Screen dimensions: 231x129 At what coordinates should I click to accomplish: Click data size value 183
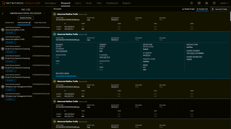click(x=145, y=70)
